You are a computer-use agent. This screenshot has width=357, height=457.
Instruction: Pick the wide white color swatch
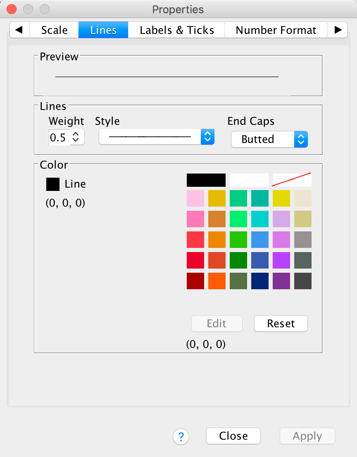click(x=249, y=180)
